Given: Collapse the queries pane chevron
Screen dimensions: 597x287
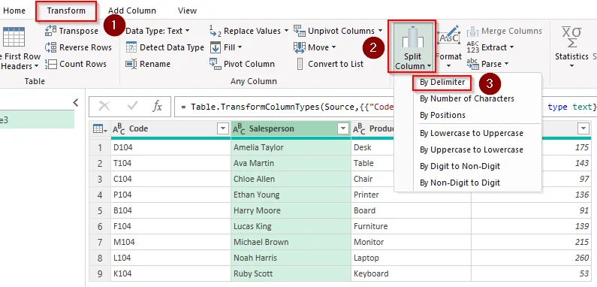Looking at the screenshot, I should click(x=76, y=102).
